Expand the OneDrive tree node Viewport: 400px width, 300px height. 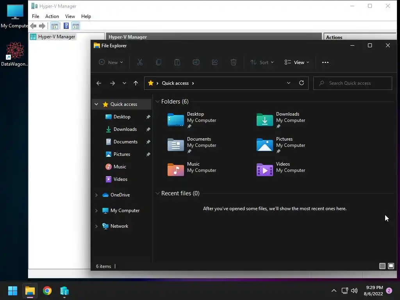96,195
